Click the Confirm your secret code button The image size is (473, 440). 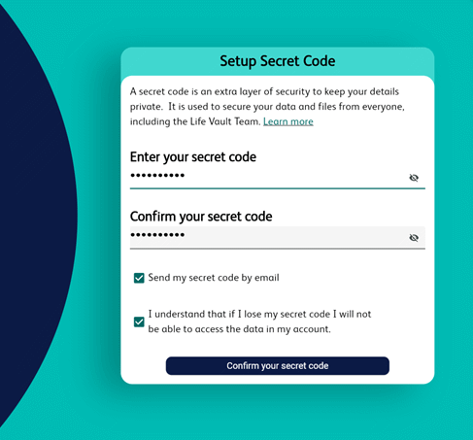pos(278,366)
